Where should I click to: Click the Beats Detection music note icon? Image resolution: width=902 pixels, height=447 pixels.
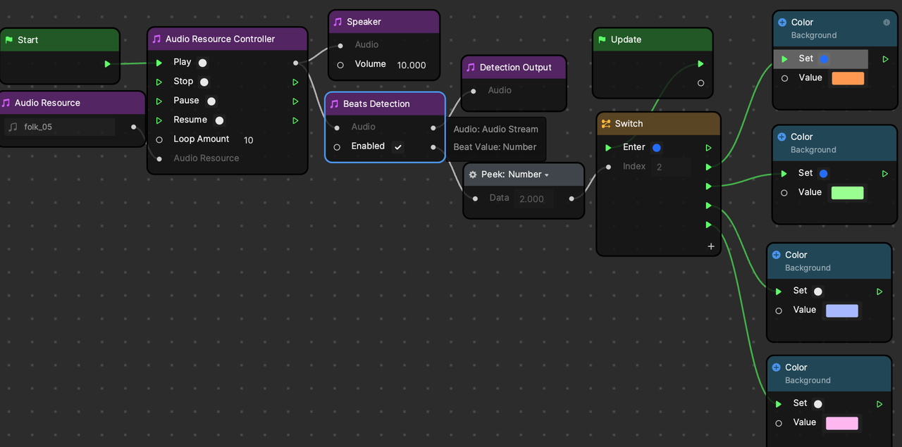(334, 104)
